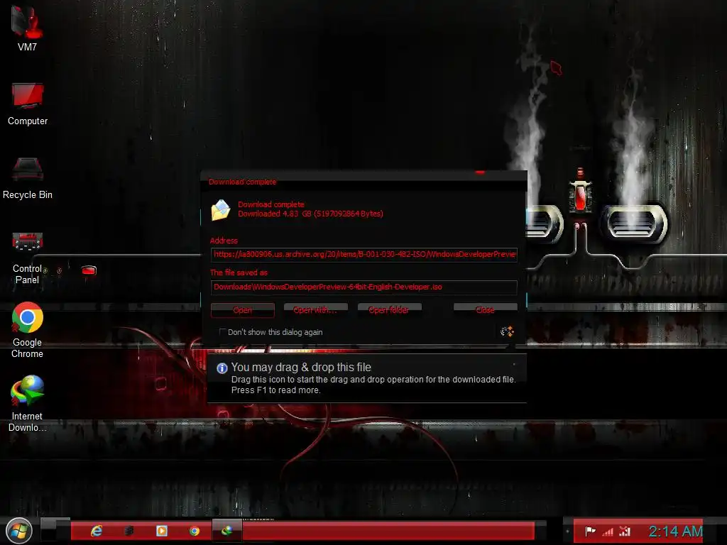This screenshot has width=727, height=545.
Task: Open the dark file explorer taskbar icon
Action: tap(129, 531)
